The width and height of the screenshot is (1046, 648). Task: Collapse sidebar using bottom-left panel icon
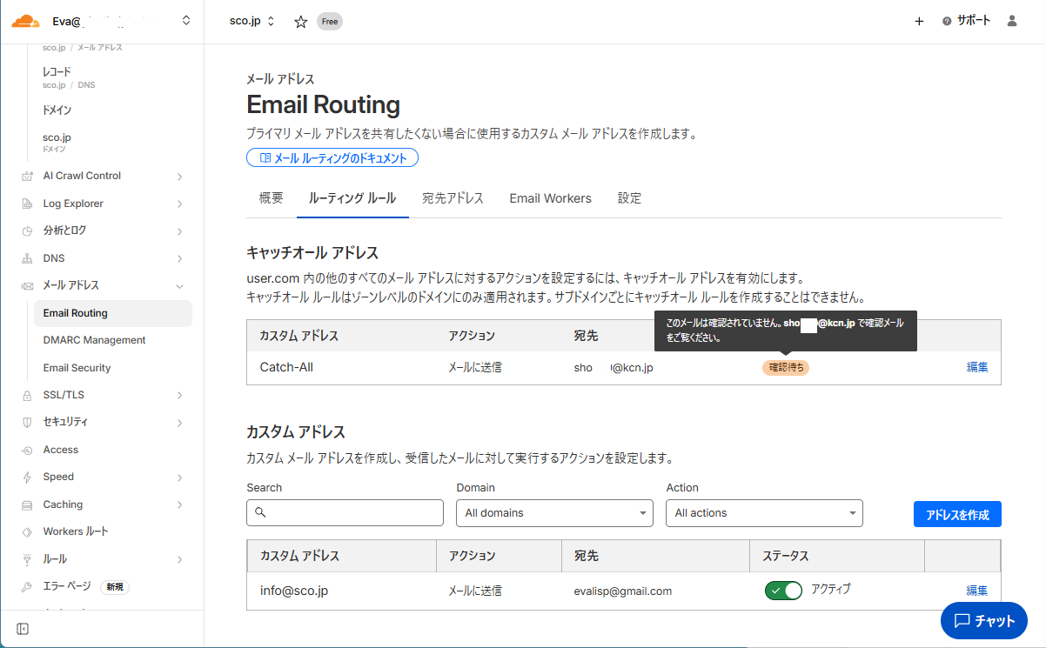[x=23, y=629]
